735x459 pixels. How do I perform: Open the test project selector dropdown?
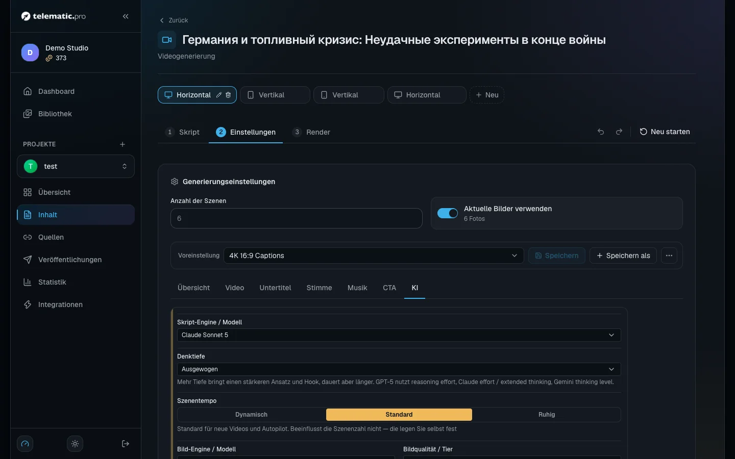(76, 166)
